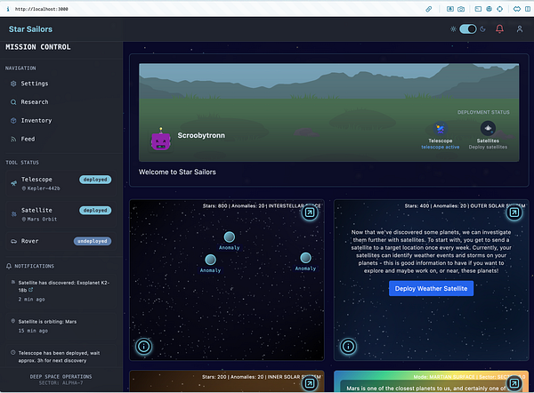Click the Telescope deployment status icon
This screenshot has width=534, height=393.
coord(440,129)
